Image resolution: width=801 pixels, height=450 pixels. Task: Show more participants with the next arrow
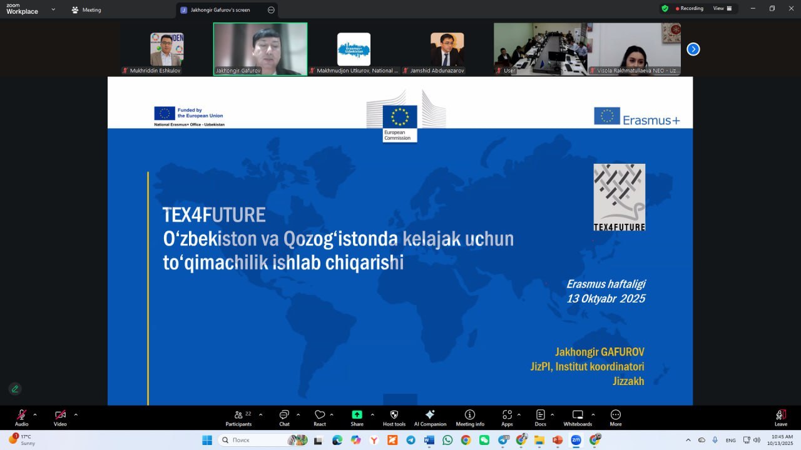click(x=693, y=49)
